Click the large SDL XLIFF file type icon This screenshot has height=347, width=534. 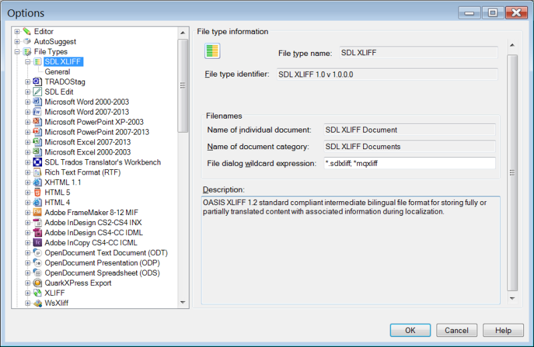coord(212,51)
